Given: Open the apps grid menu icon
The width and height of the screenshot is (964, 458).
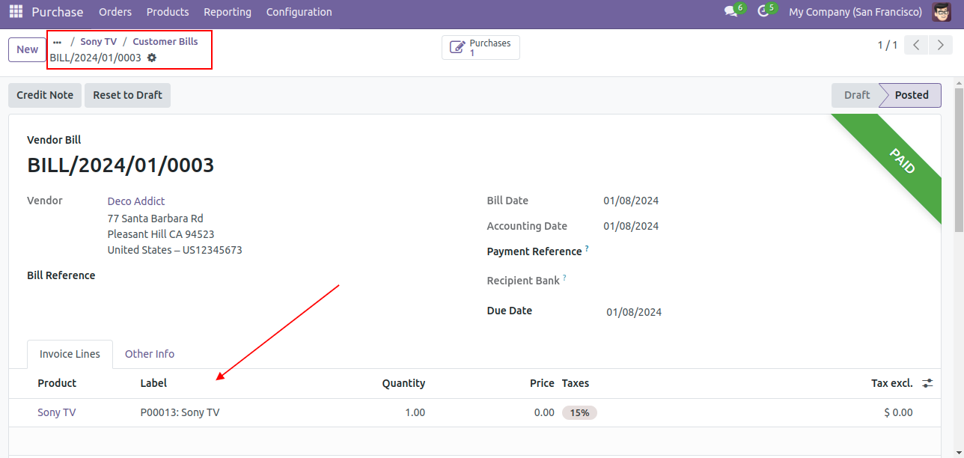Looking at the screenshot, I should pos(16,12).
